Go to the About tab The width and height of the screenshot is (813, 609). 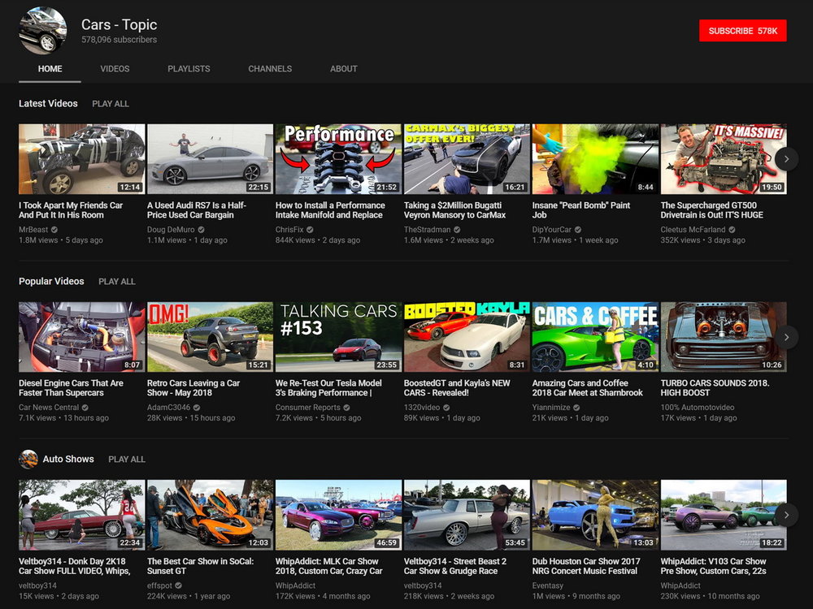click(344, 69)
